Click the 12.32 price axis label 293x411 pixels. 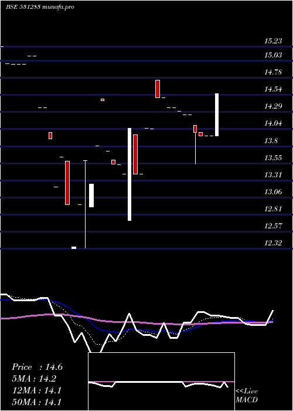[273, 243]
